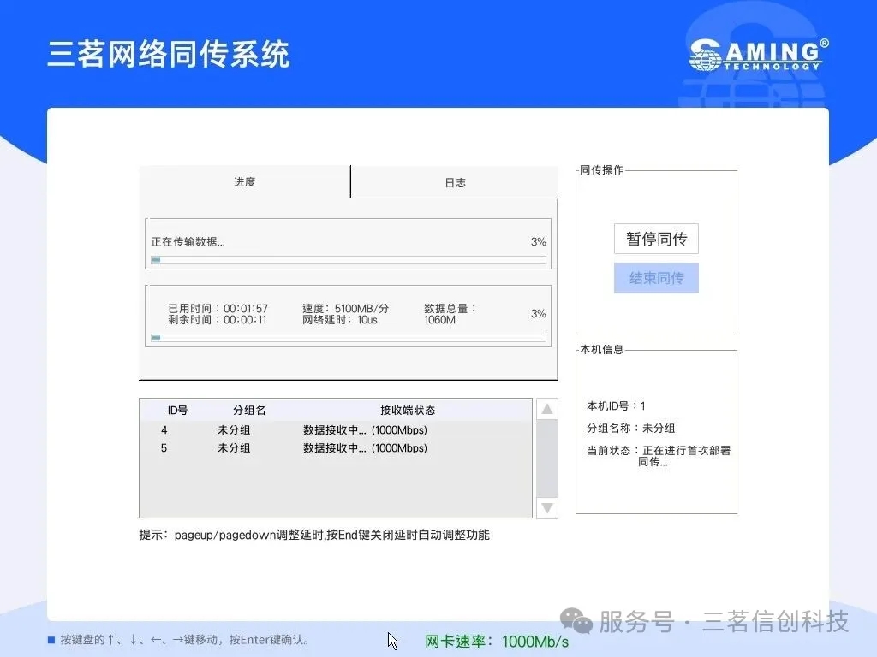Image resolution: width=877 pixels, height=657 pixels.
Task: Click the progress bar below the speed statistics
Action: [x=349, y=338]
